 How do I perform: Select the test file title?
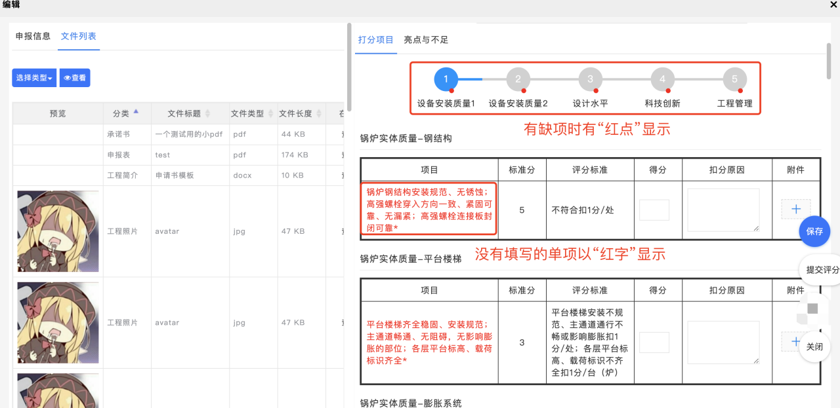coord(162,155)
